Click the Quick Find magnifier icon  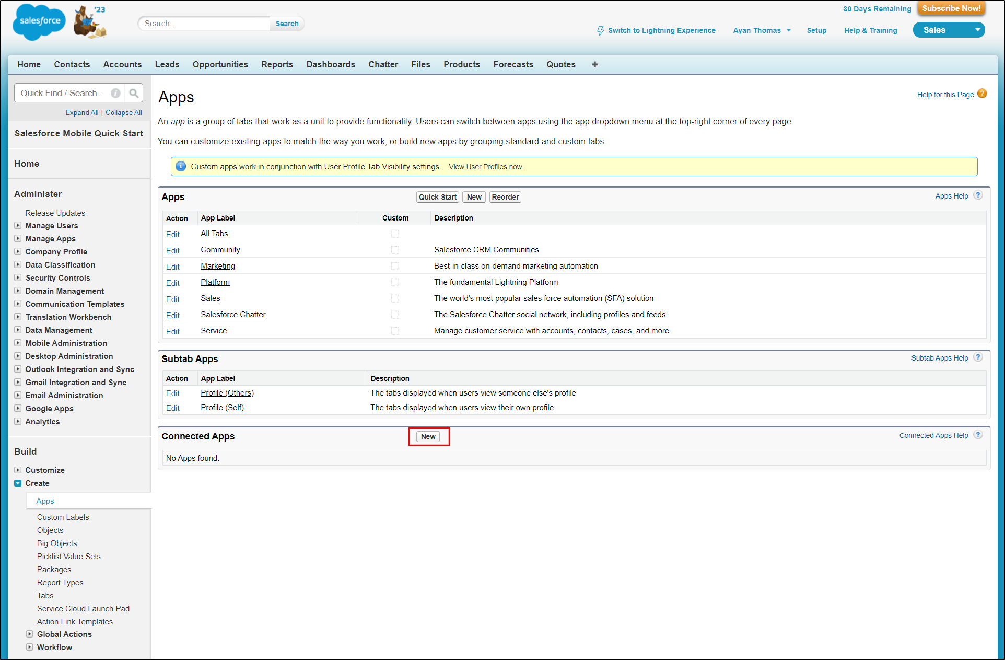click(134, 93)
